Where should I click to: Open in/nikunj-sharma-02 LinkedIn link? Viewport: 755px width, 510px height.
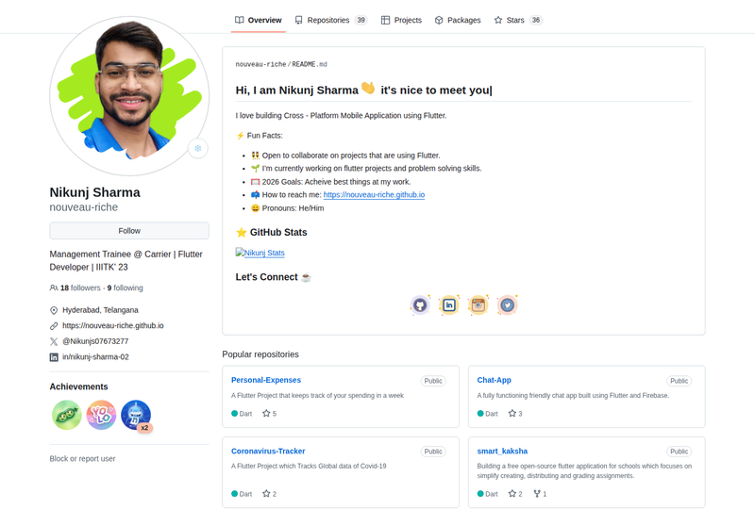point(96,357)
